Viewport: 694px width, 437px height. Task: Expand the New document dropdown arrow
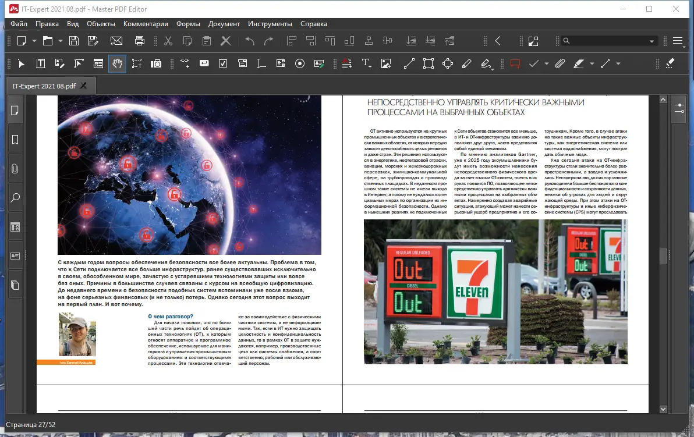click(x=34, y=41)
